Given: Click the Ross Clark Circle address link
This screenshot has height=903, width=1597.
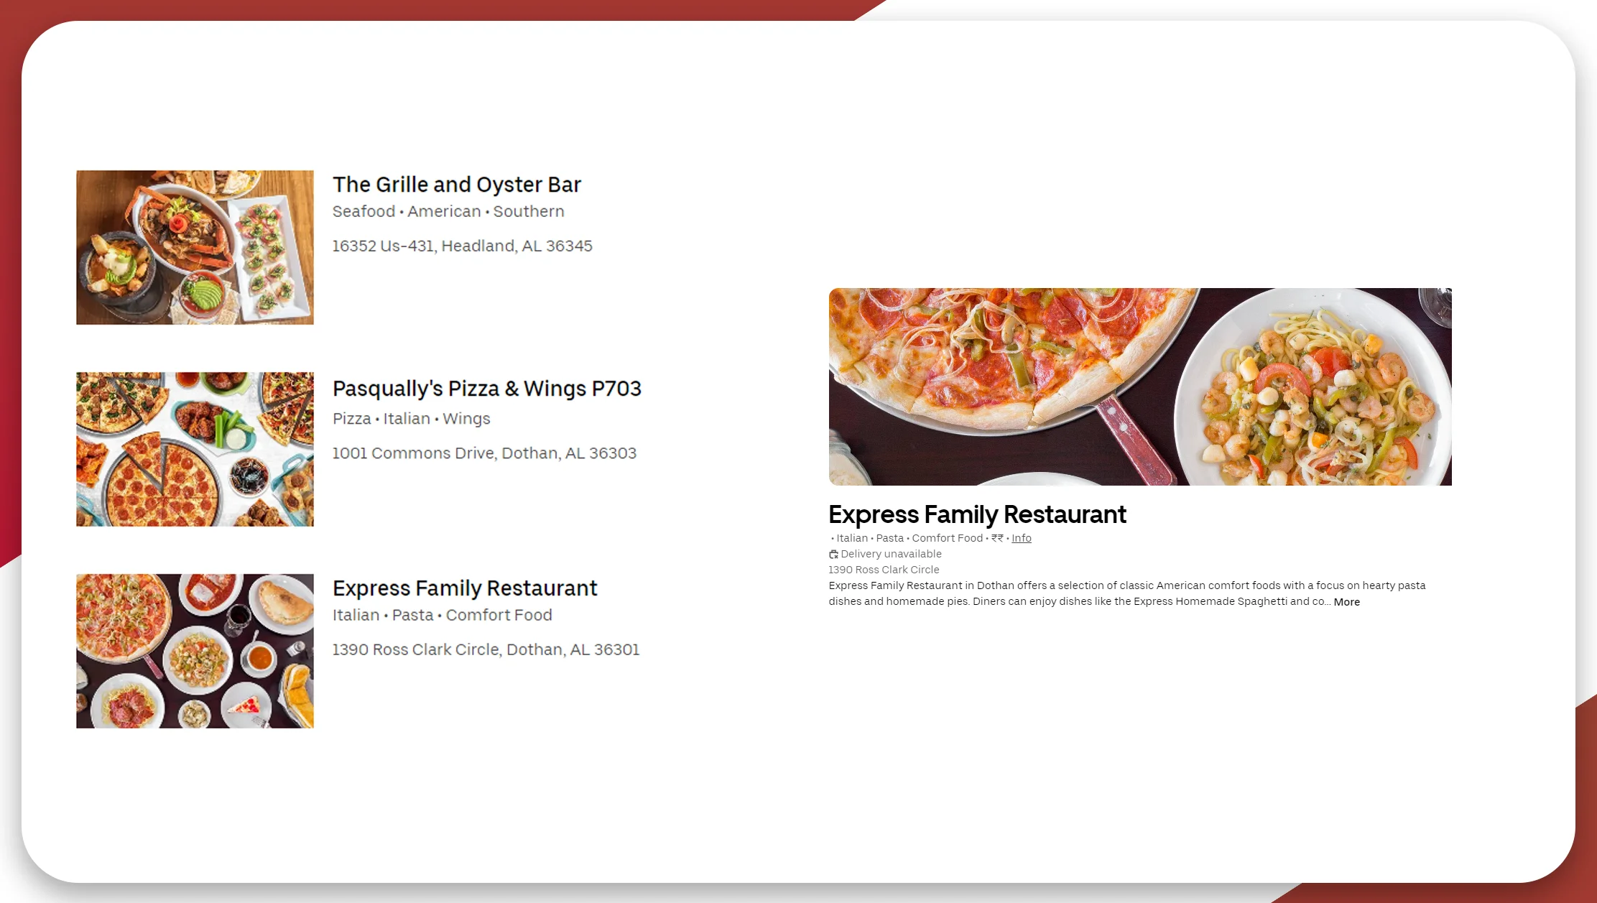Looking at the screenshot, I should pyautogui.click(x=884, y=570).
